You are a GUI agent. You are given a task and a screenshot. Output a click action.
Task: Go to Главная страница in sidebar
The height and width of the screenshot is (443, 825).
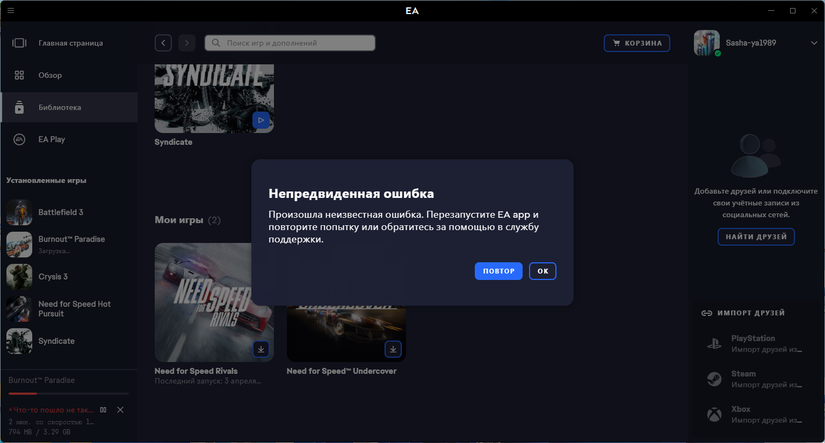69,43
